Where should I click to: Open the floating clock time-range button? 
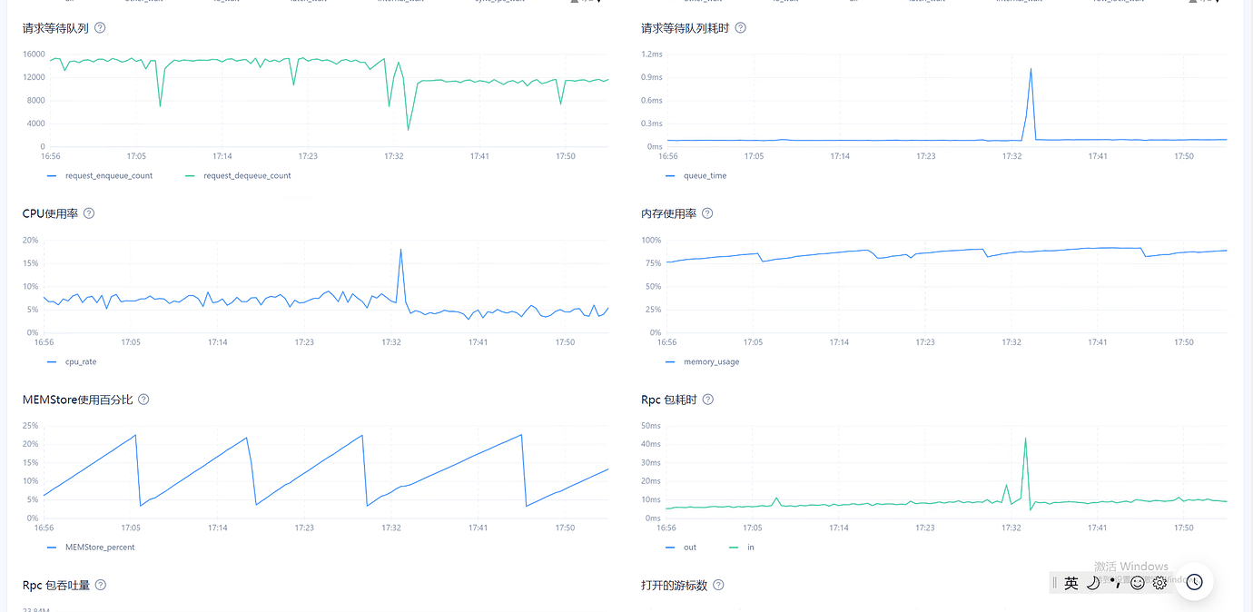[1194, 582]
